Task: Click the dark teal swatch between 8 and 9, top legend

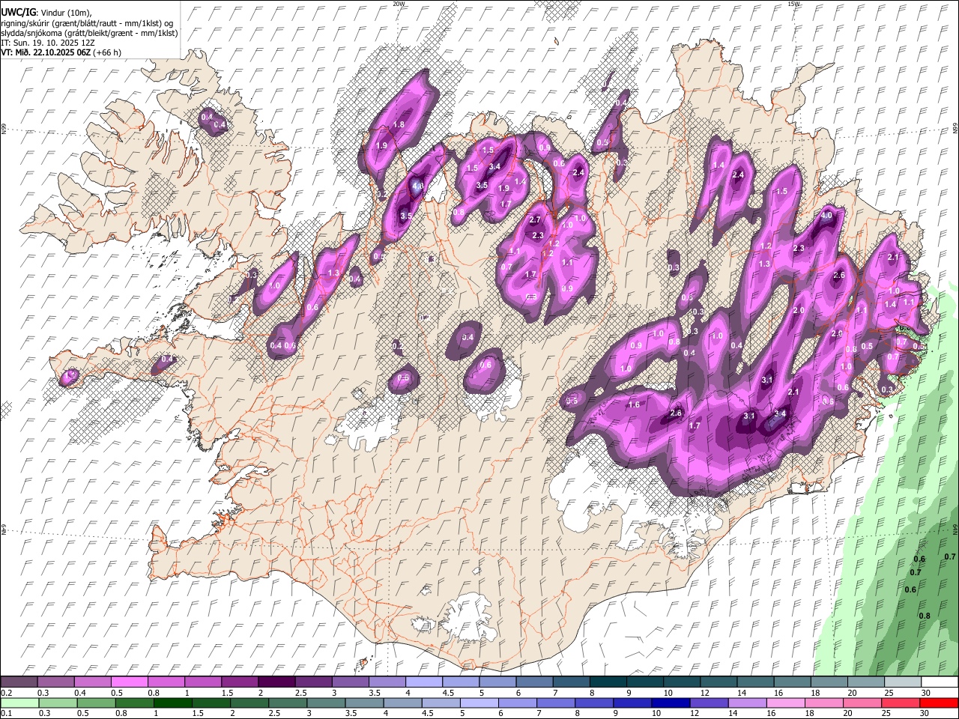Action: click(608, 682)
